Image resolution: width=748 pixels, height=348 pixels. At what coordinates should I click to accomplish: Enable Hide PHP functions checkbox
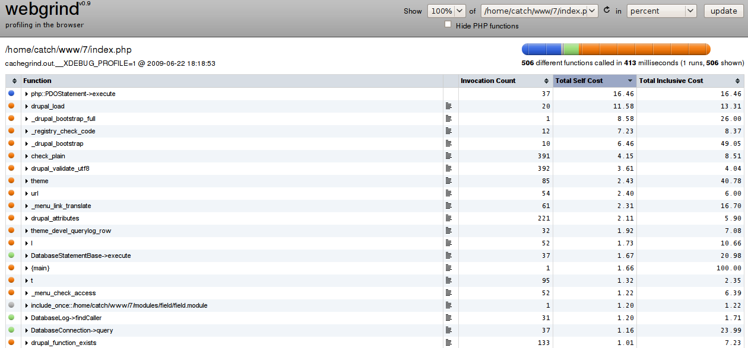[448, 25]
